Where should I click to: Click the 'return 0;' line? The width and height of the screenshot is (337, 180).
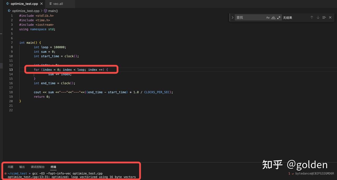click(x=42, y=97)
